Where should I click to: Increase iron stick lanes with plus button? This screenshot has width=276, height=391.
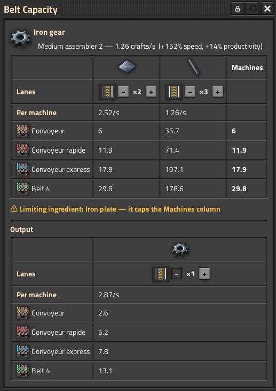(218, 92)
